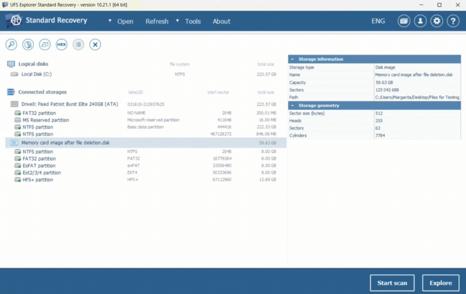The width and height of the screenshot is (466, 294).
Task: Open the help question mark icon
Action: click(x=453, y=21)
